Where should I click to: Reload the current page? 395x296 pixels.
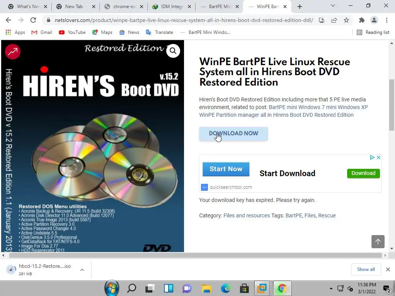[x=33, y=20]
